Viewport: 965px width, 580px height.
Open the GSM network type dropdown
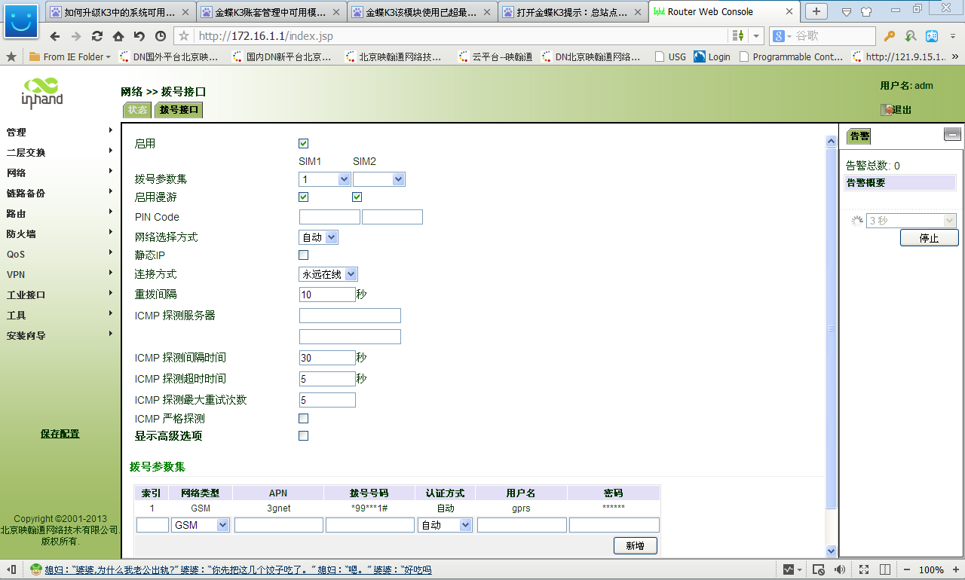click(201, 525)
